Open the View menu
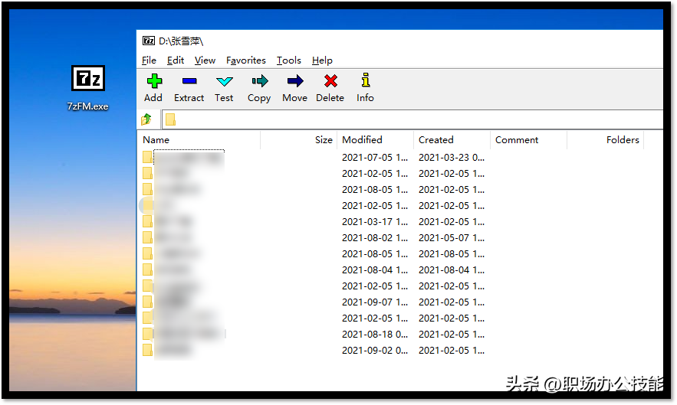Image resolution: width=677 pixels, height=405 pixels. pos(205,60)
